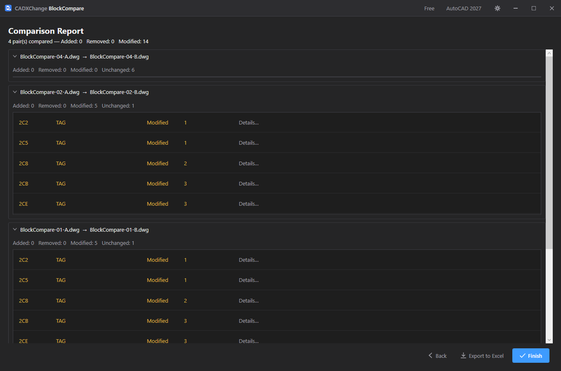Open Details for 2C5 in BlockCompare-02 section
The image size is (561, 371).
(x=249, y=143)
